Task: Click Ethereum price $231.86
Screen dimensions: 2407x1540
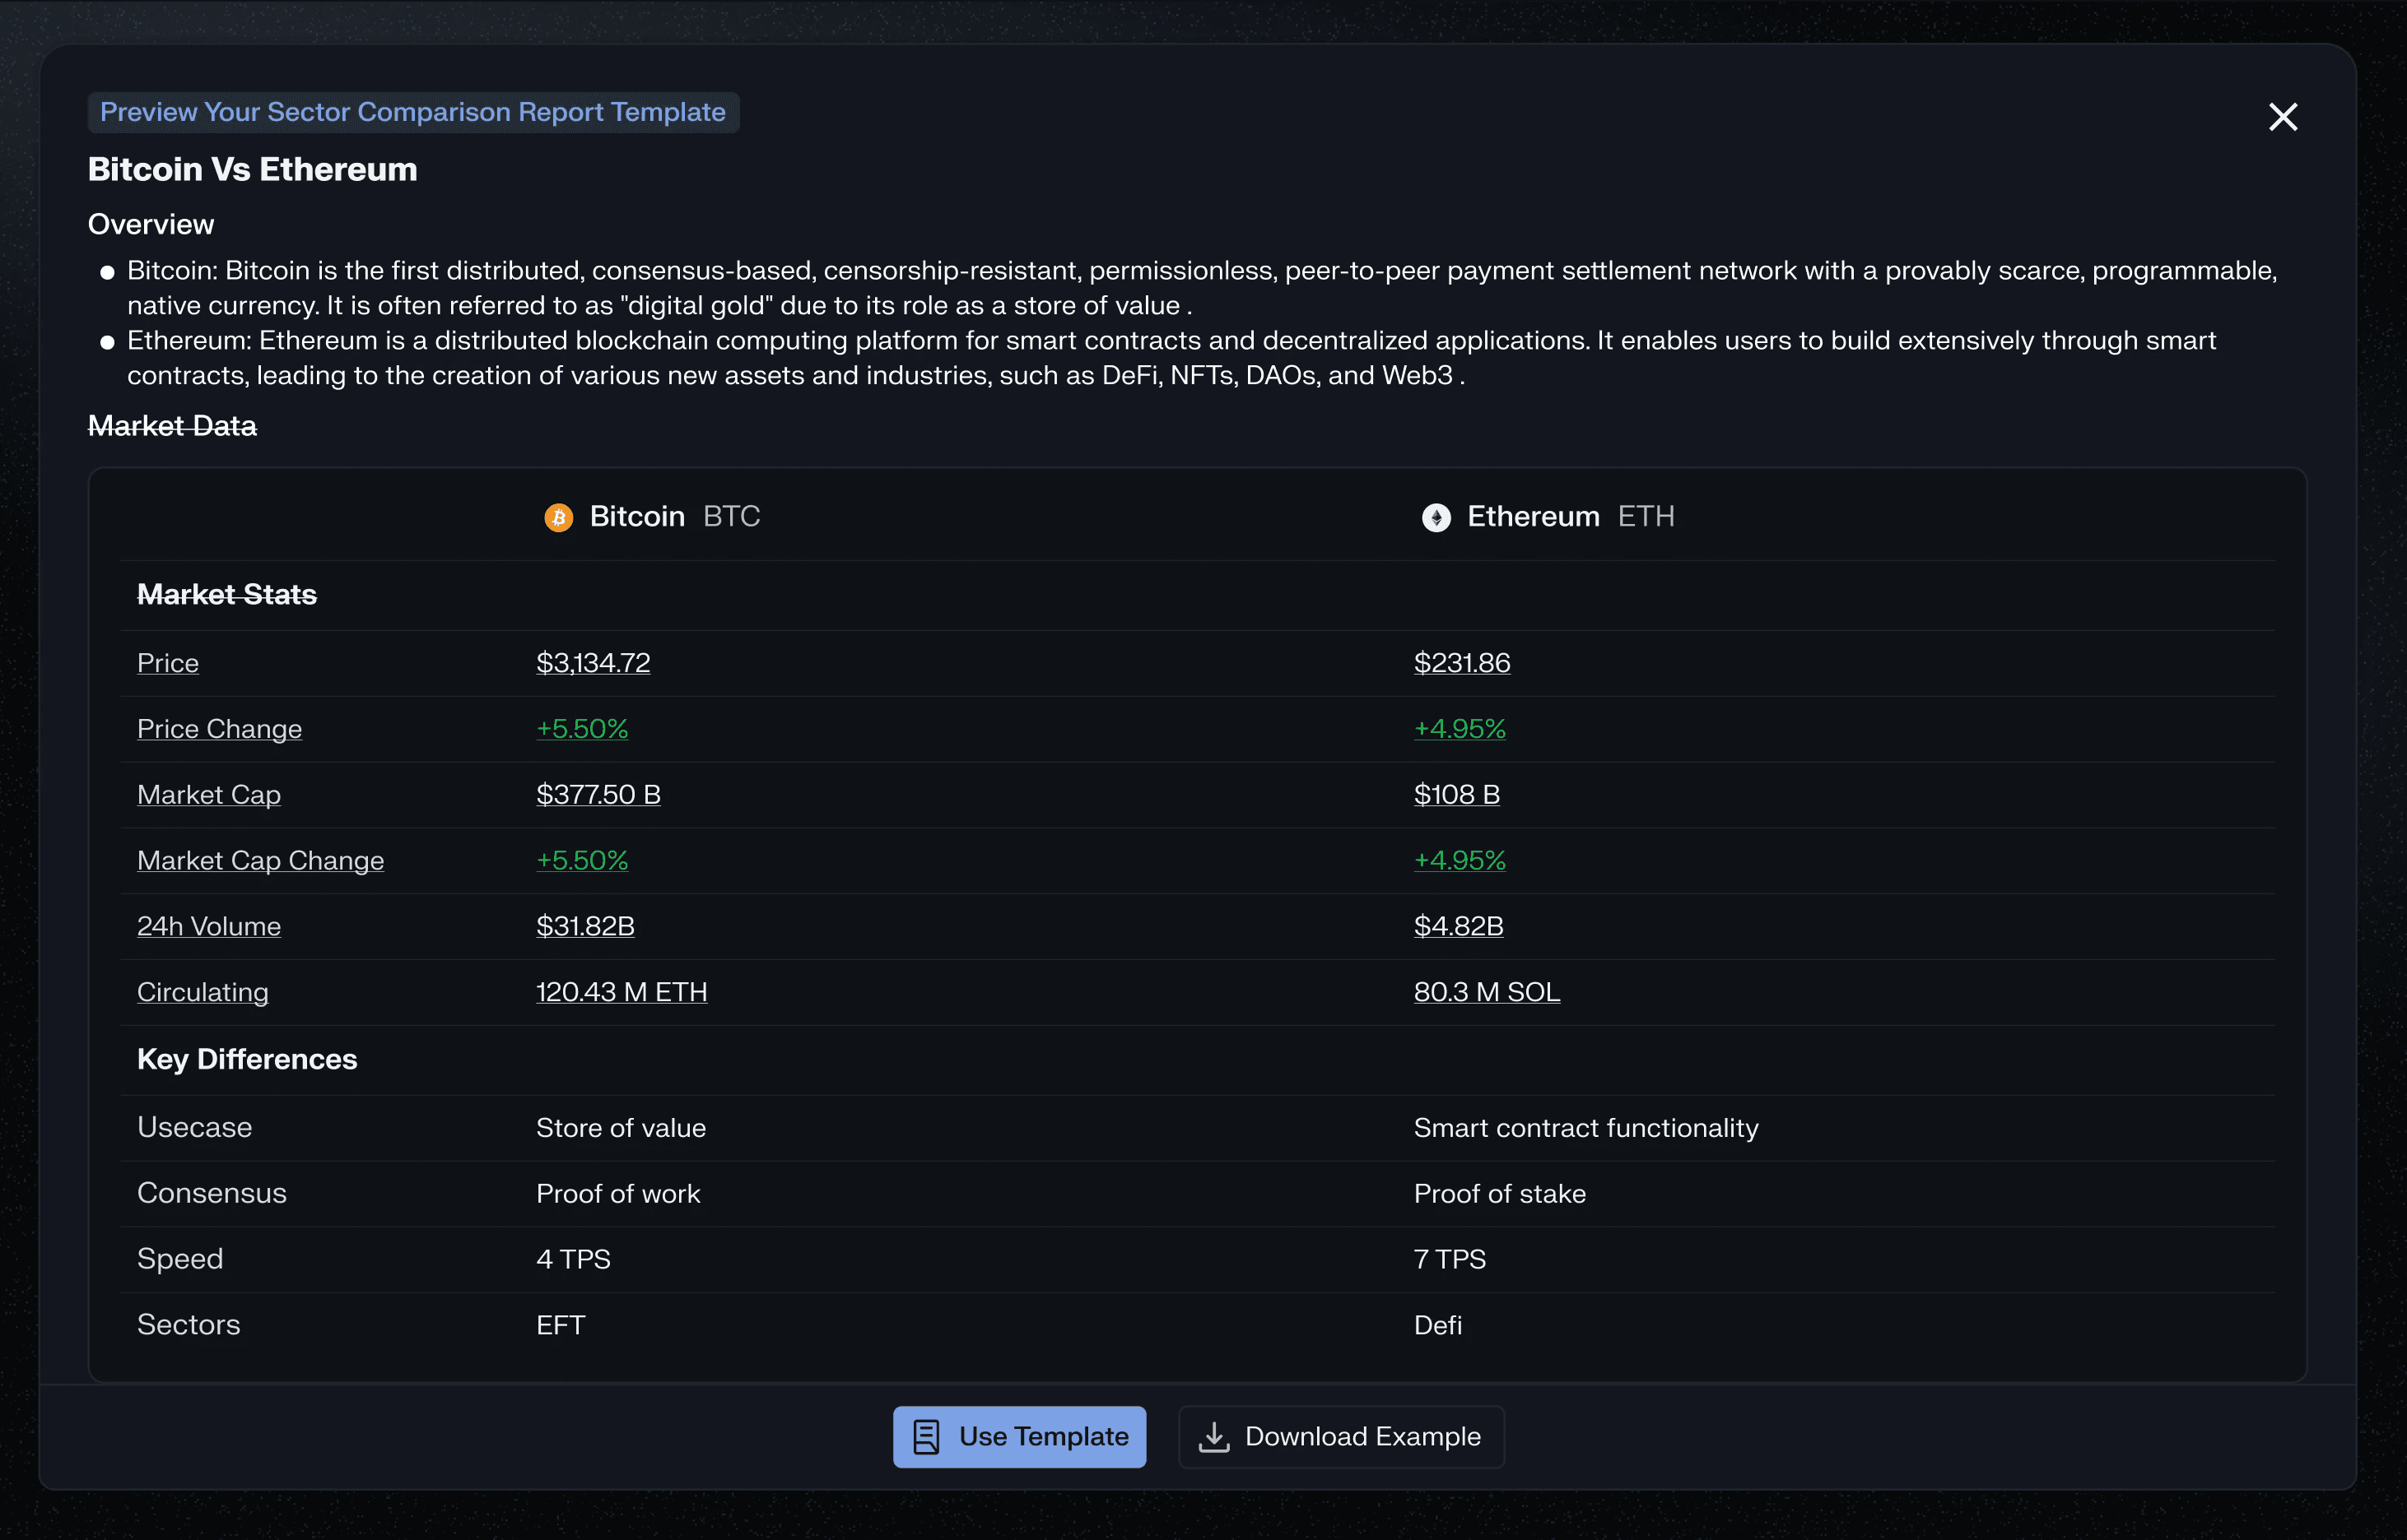Action: (1460, 663)
